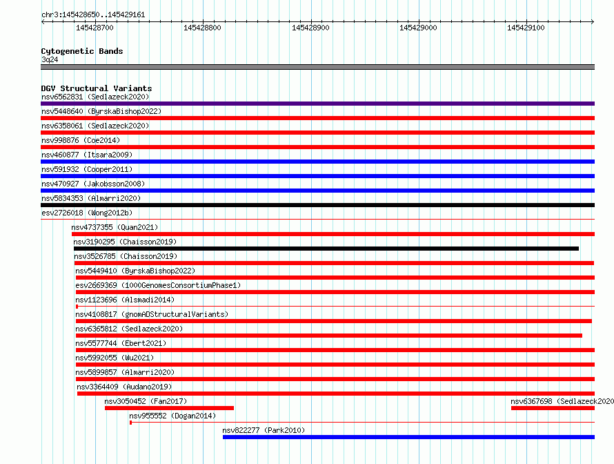Open the nsv5448640 (ByrskaBishop2022) label
This screenshot has height=464, width=614.
coord(101,111)
